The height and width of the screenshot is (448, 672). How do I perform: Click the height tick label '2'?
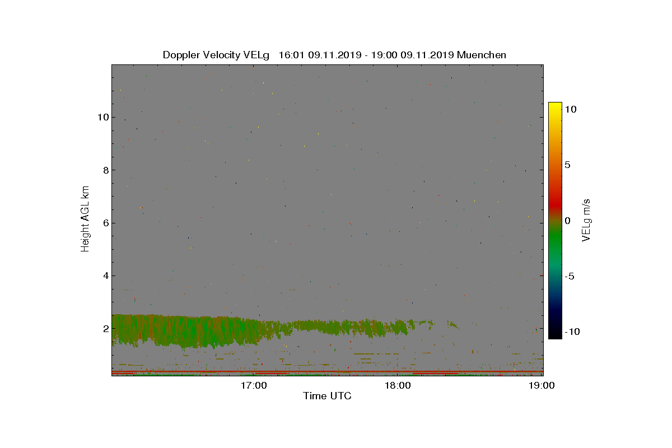coord(105,328)
